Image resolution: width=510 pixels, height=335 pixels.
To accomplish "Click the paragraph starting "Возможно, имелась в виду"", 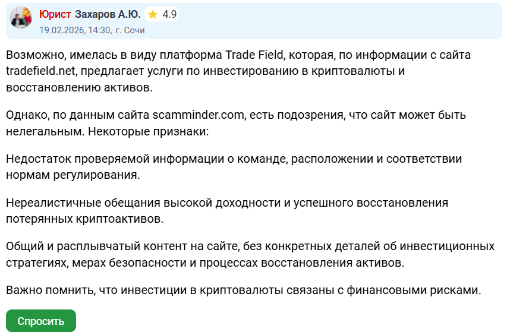I will click(x=238, y=72).
